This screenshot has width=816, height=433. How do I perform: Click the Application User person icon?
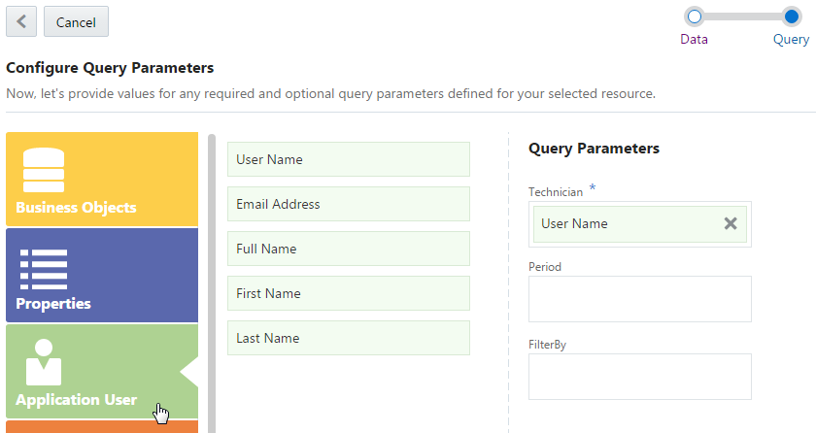click(x=43, y=362)
